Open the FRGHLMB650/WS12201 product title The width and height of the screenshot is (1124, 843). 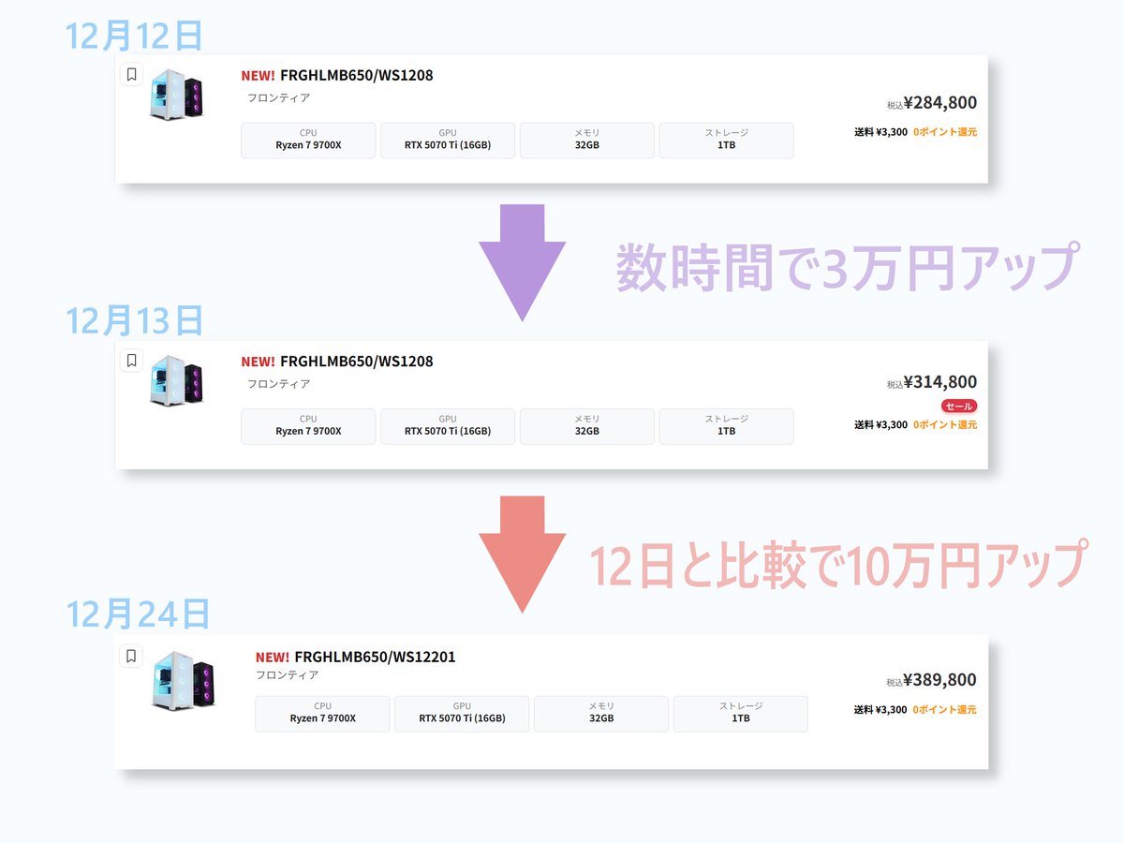pyautogui.click(x=375, y=657)
